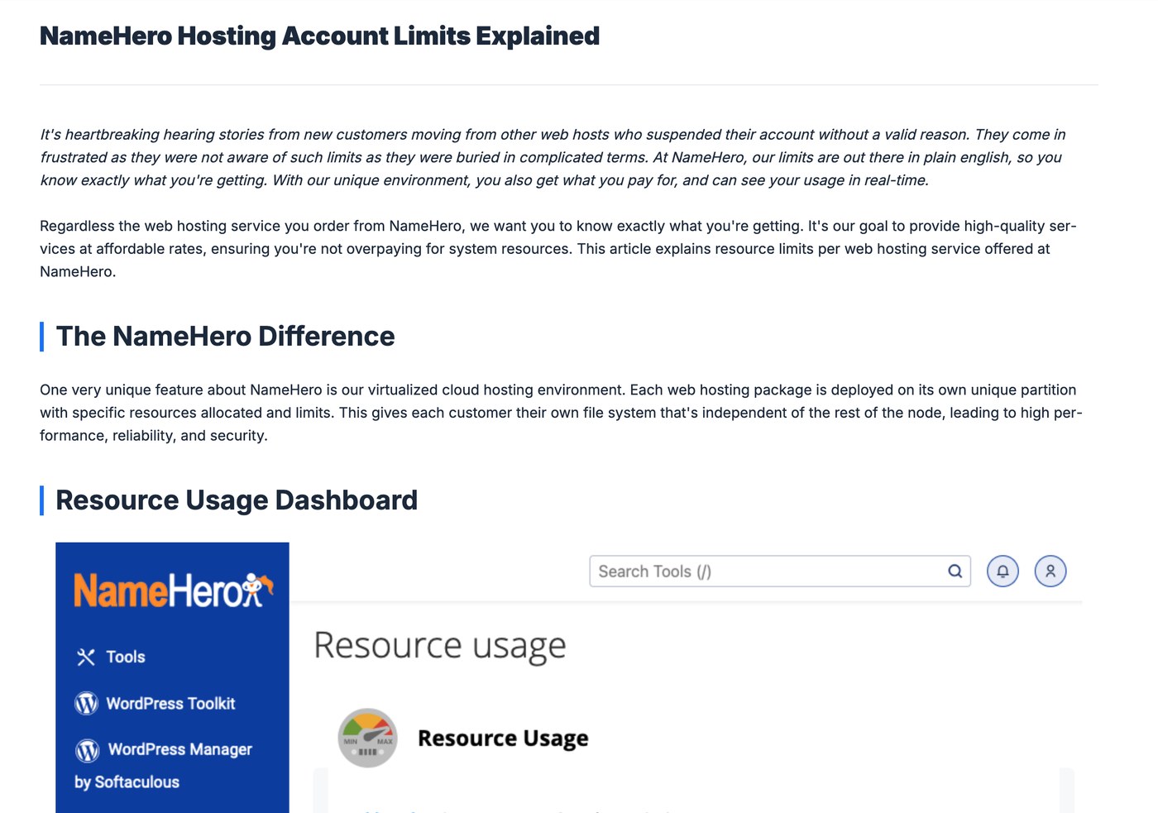Screen dimensions: 1158x813
Task: Click the Tools wrench icon in the sidebar
Action: pos(86,657)
